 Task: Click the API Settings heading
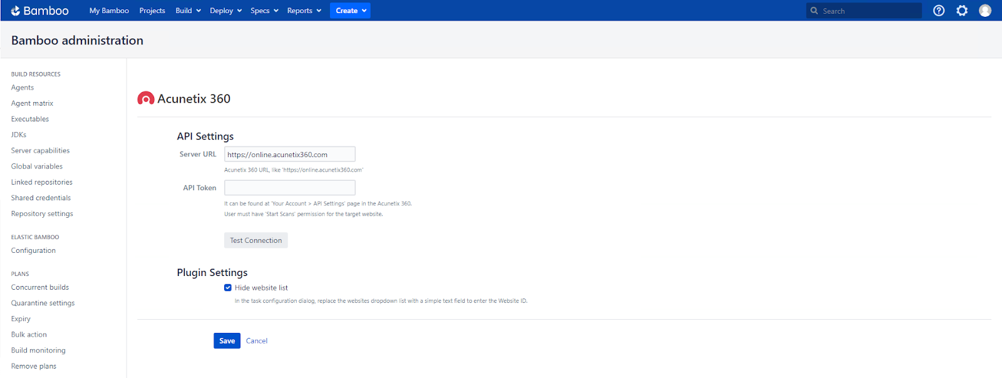coord(205,136)
